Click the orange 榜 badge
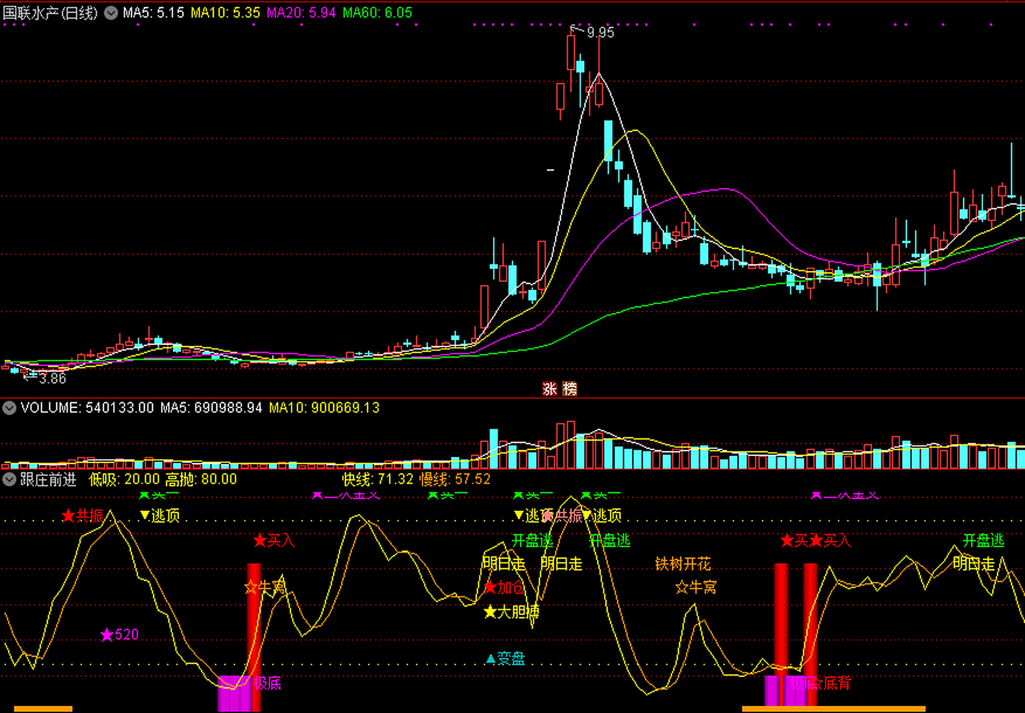The image size is (1025, 713). (x=570, y=389)
